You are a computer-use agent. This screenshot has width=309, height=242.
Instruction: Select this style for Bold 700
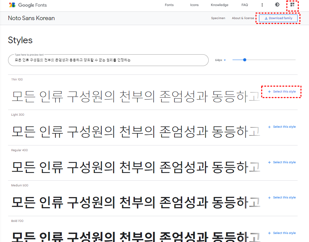[282, 233]
